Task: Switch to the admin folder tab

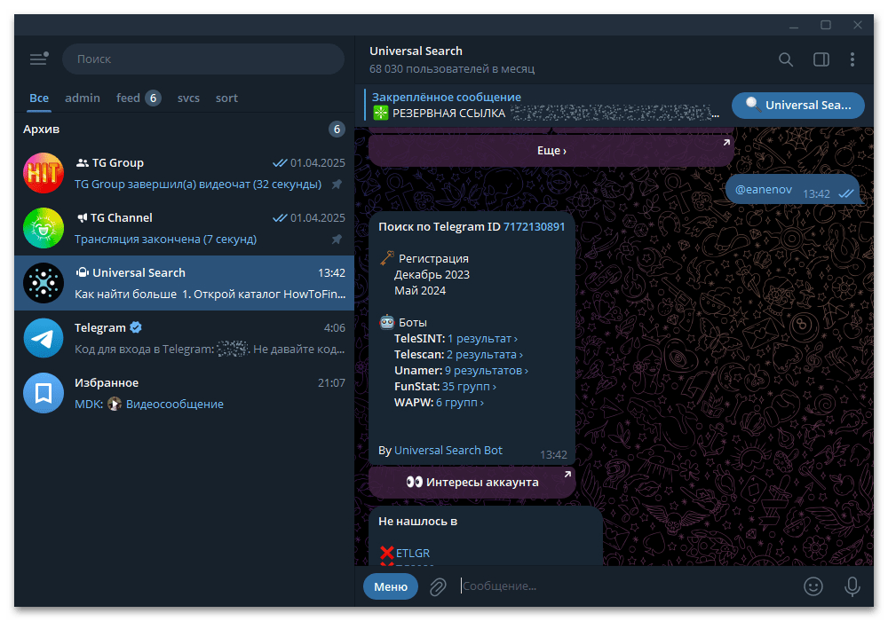Action: click(82, 98)
